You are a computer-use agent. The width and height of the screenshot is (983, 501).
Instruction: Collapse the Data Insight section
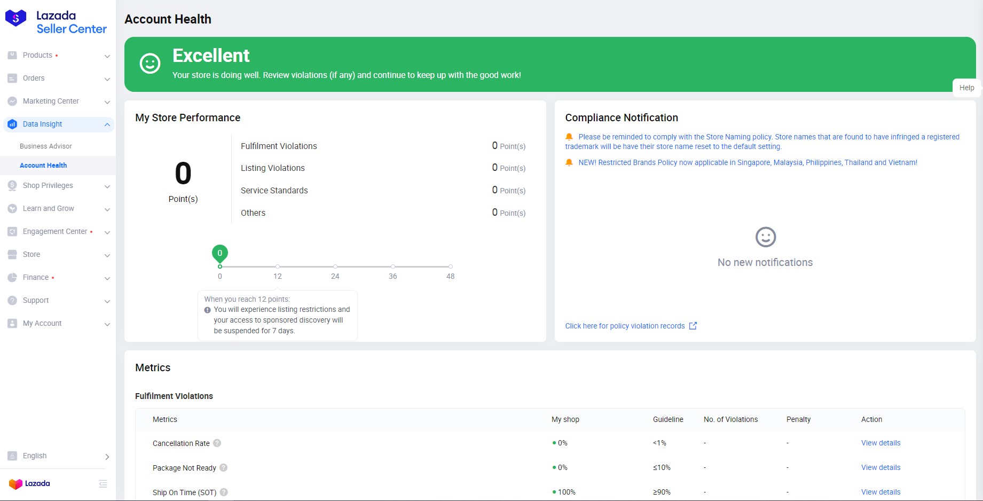[x=107, y=124]
